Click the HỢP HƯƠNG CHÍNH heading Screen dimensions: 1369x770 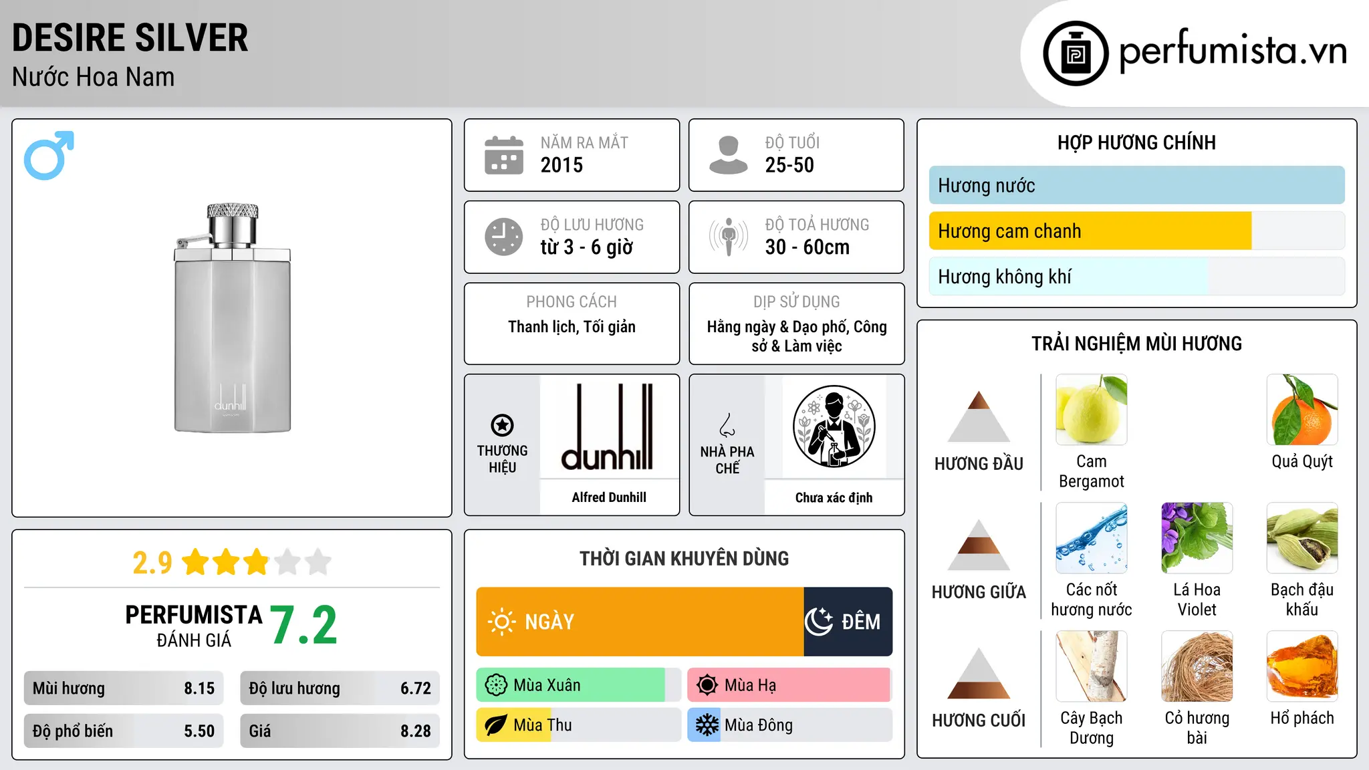pyautogui.click(x=1136, y=142)
